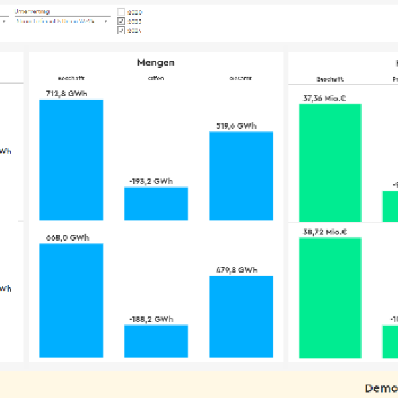The image size is (398, 398).
Task: Select the 37,36 Mio.€ green bar
Action: (330, 163)
